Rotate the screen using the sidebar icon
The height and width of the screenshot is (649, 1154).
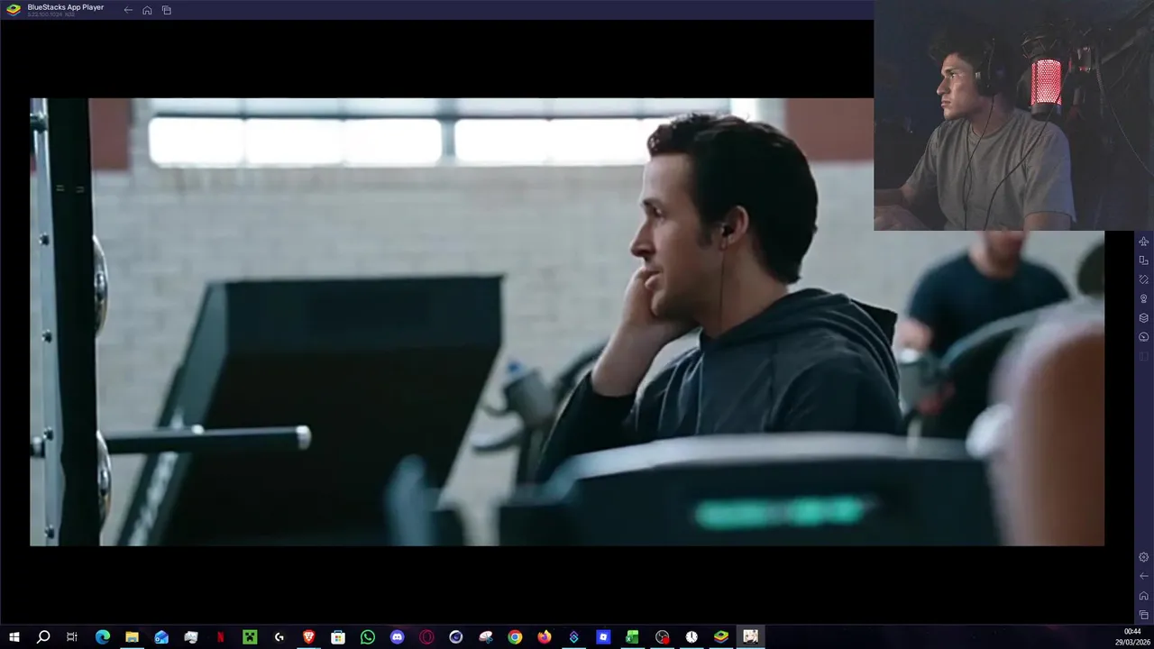coord(1143,279)
